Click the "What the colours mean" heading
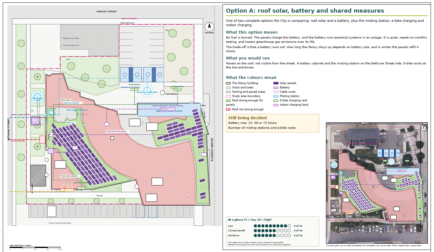Image resolution: width=434 pixels, height=252 pixels. (251, 78)
